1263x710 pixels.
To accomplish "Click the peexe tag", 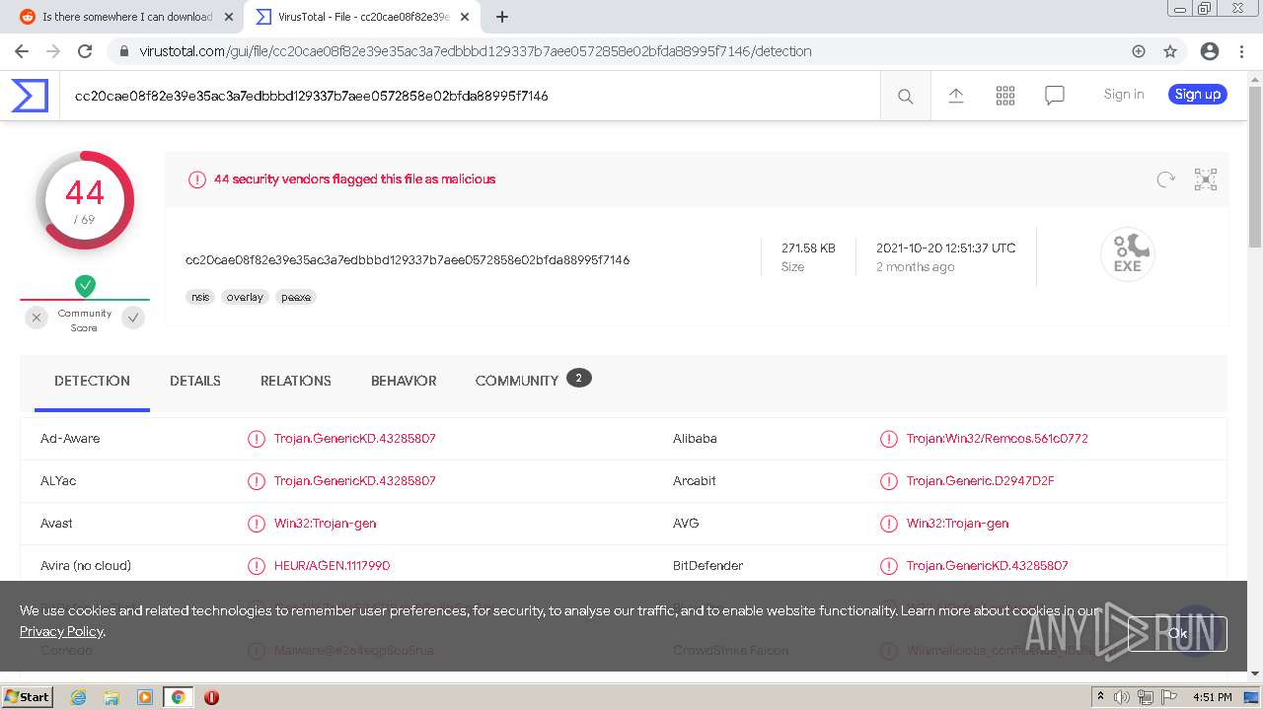I will coord(295,297).
